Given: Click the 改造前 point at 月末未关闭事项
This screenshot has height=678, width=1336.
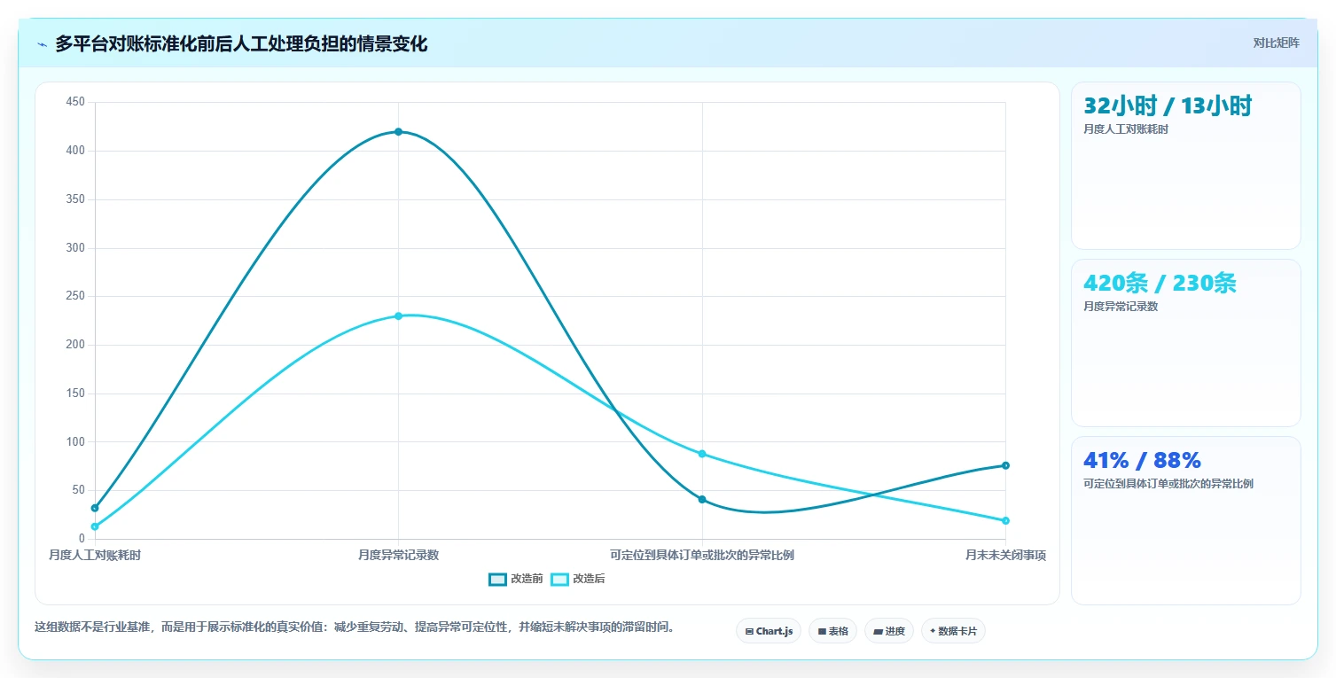Looking at the screenshot, I should coord(1005,465).
